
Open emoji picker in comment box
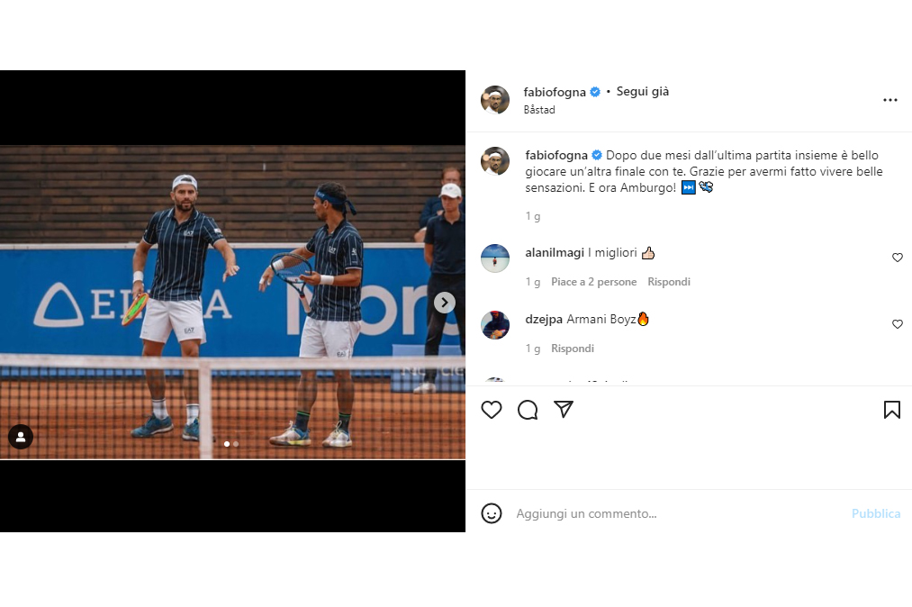coord(492,513)
